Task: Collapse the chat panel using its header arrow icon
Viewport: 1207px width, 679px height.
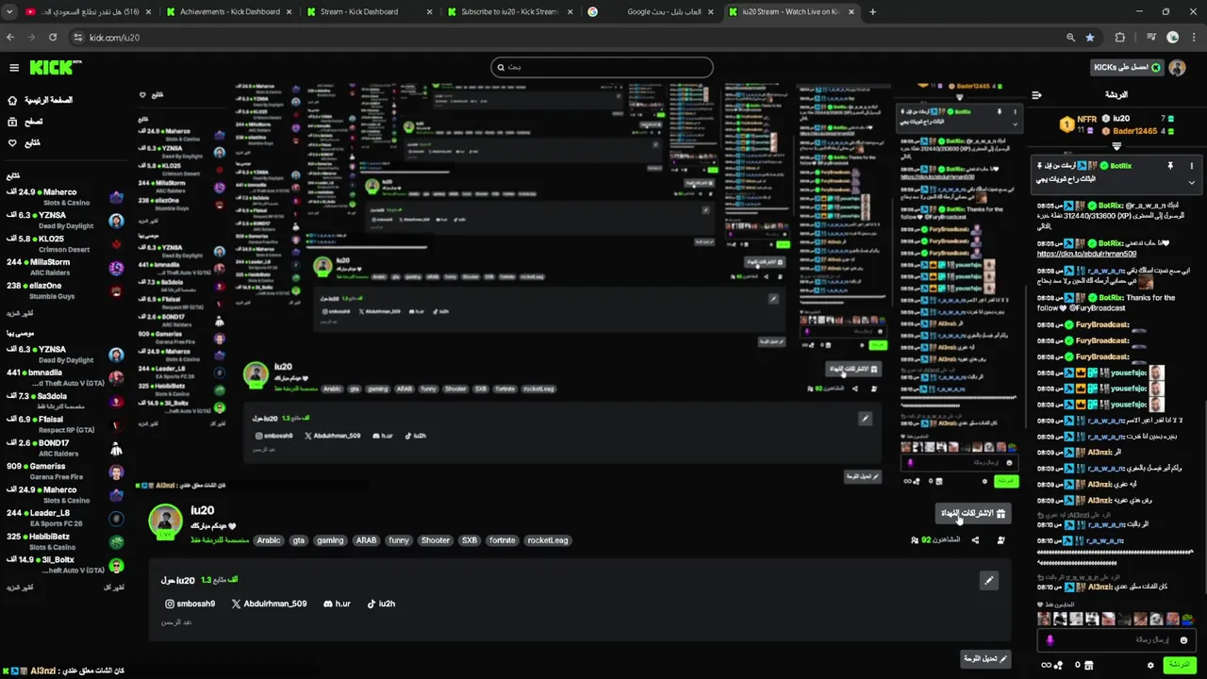Action: click(1036, 94)
